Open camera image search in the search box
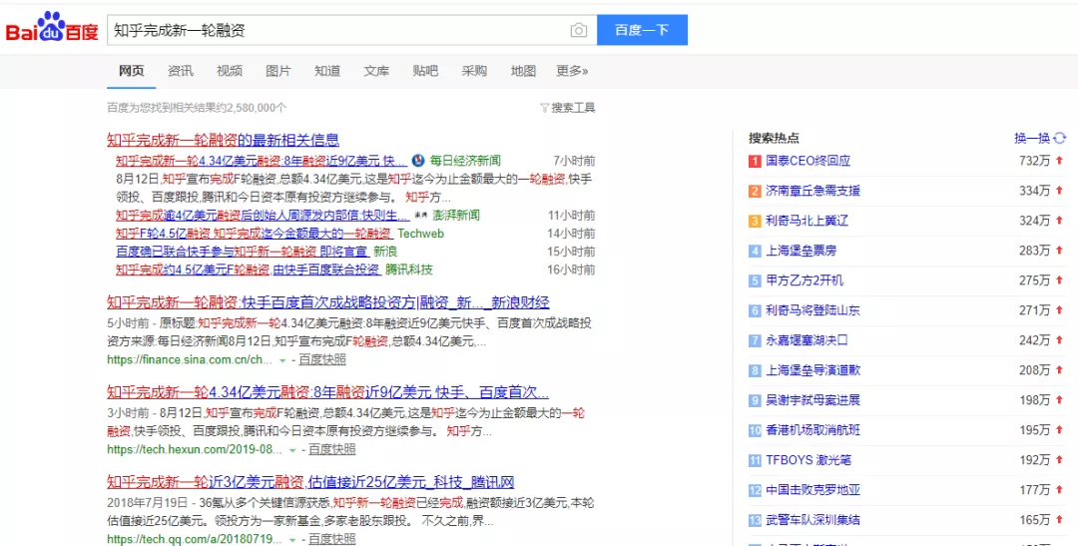The width and height of the screenshot is (1078, 546). click(579, 30)
